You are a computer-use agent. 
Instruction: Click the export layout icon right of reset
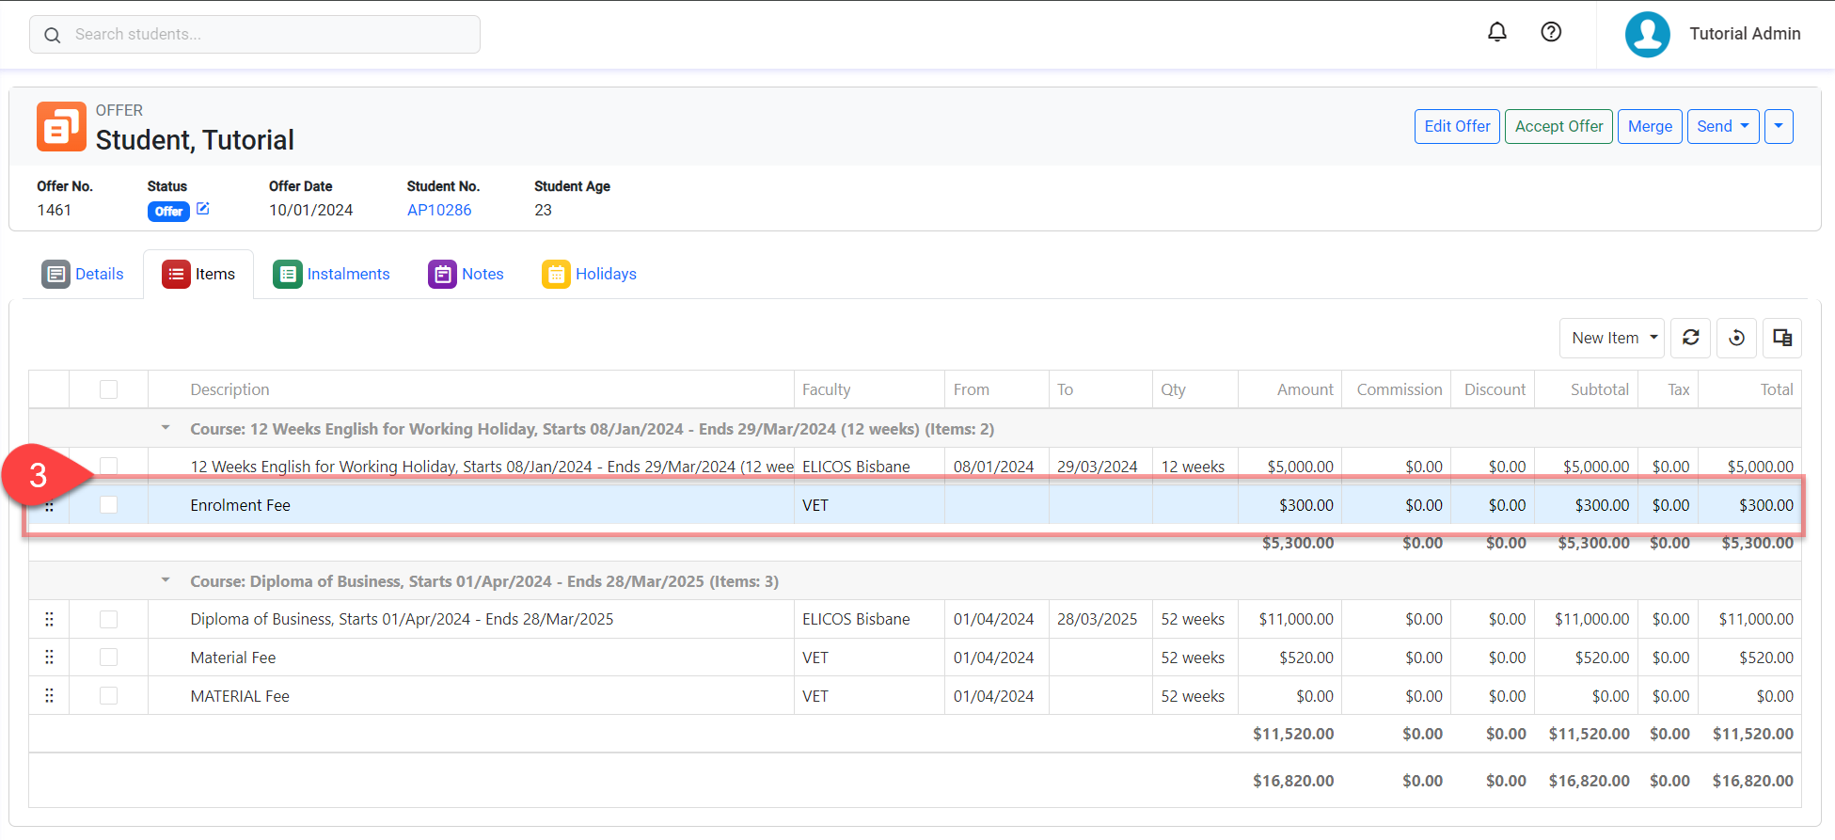point(1781,338)
